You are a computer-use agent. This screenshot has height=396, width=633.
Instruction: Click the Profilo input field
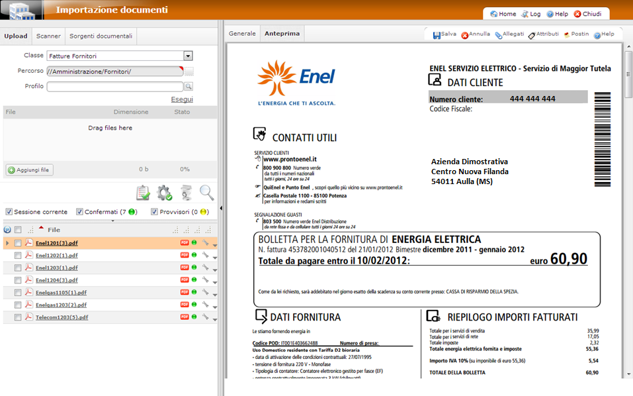(115, 87)
